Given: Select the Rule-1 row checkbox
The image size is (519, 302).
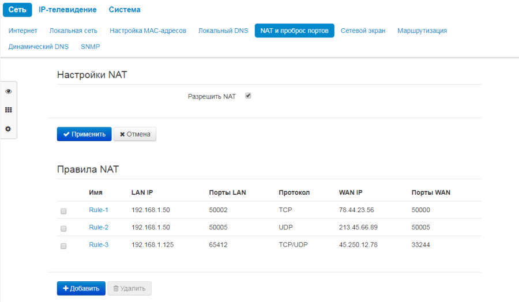Looking at the screenshot, I should pos(63,211).
